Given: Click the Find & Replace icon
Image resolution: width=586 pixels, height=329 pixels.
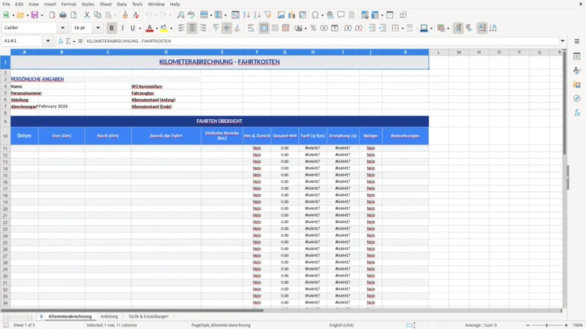Looking at the screenshot, I should click(180, 15).
